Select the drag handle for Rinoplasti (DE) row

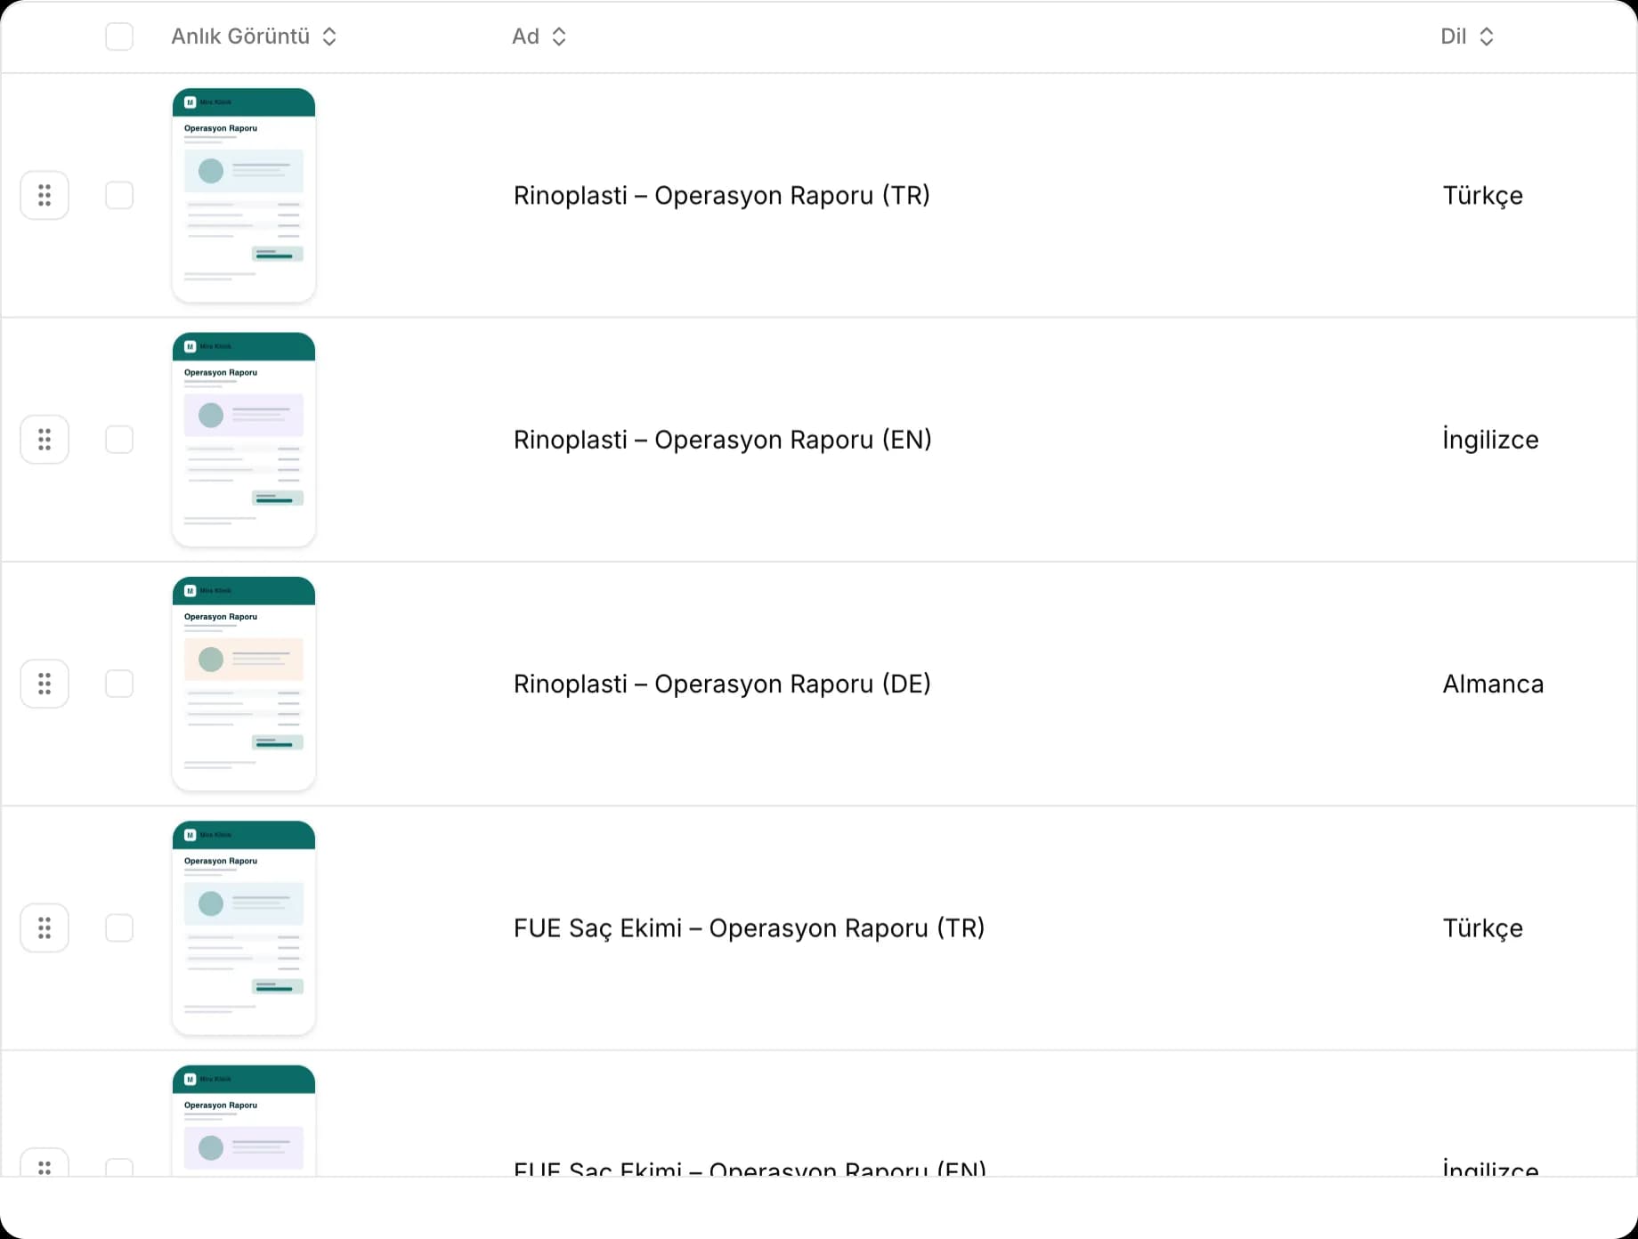point(45,684)
